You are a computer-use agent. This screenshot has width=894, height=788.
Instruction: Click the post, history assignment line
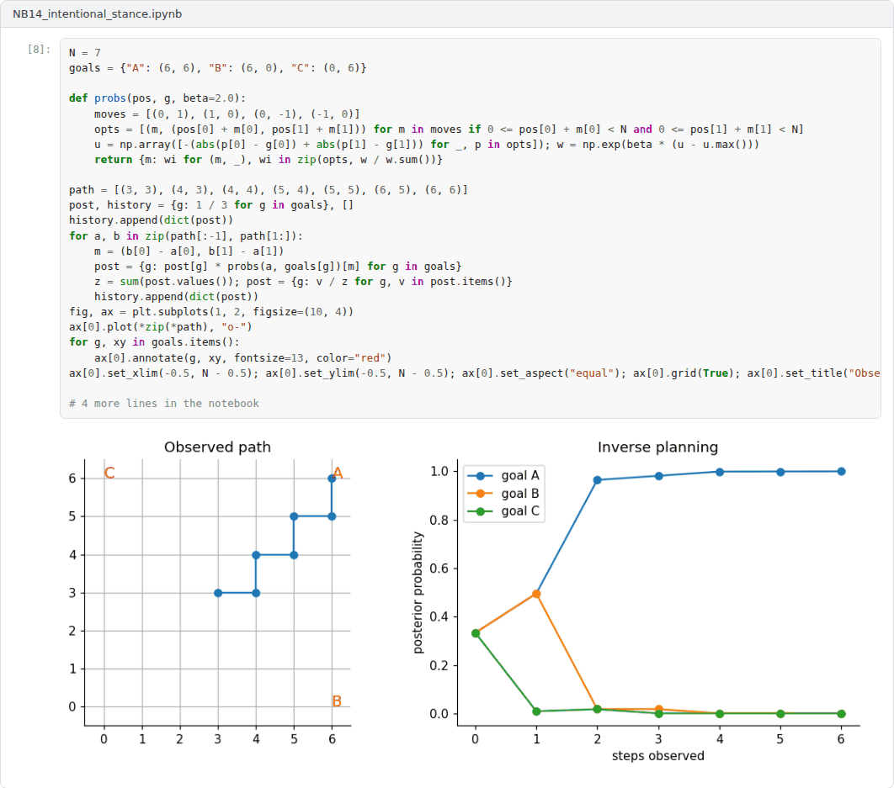211,204
